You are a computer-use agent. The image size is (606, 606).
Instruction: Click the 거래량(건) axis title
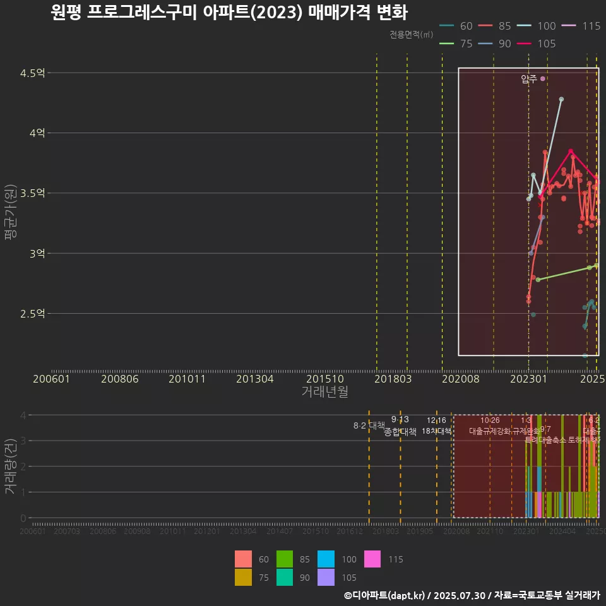pos(11,466)
